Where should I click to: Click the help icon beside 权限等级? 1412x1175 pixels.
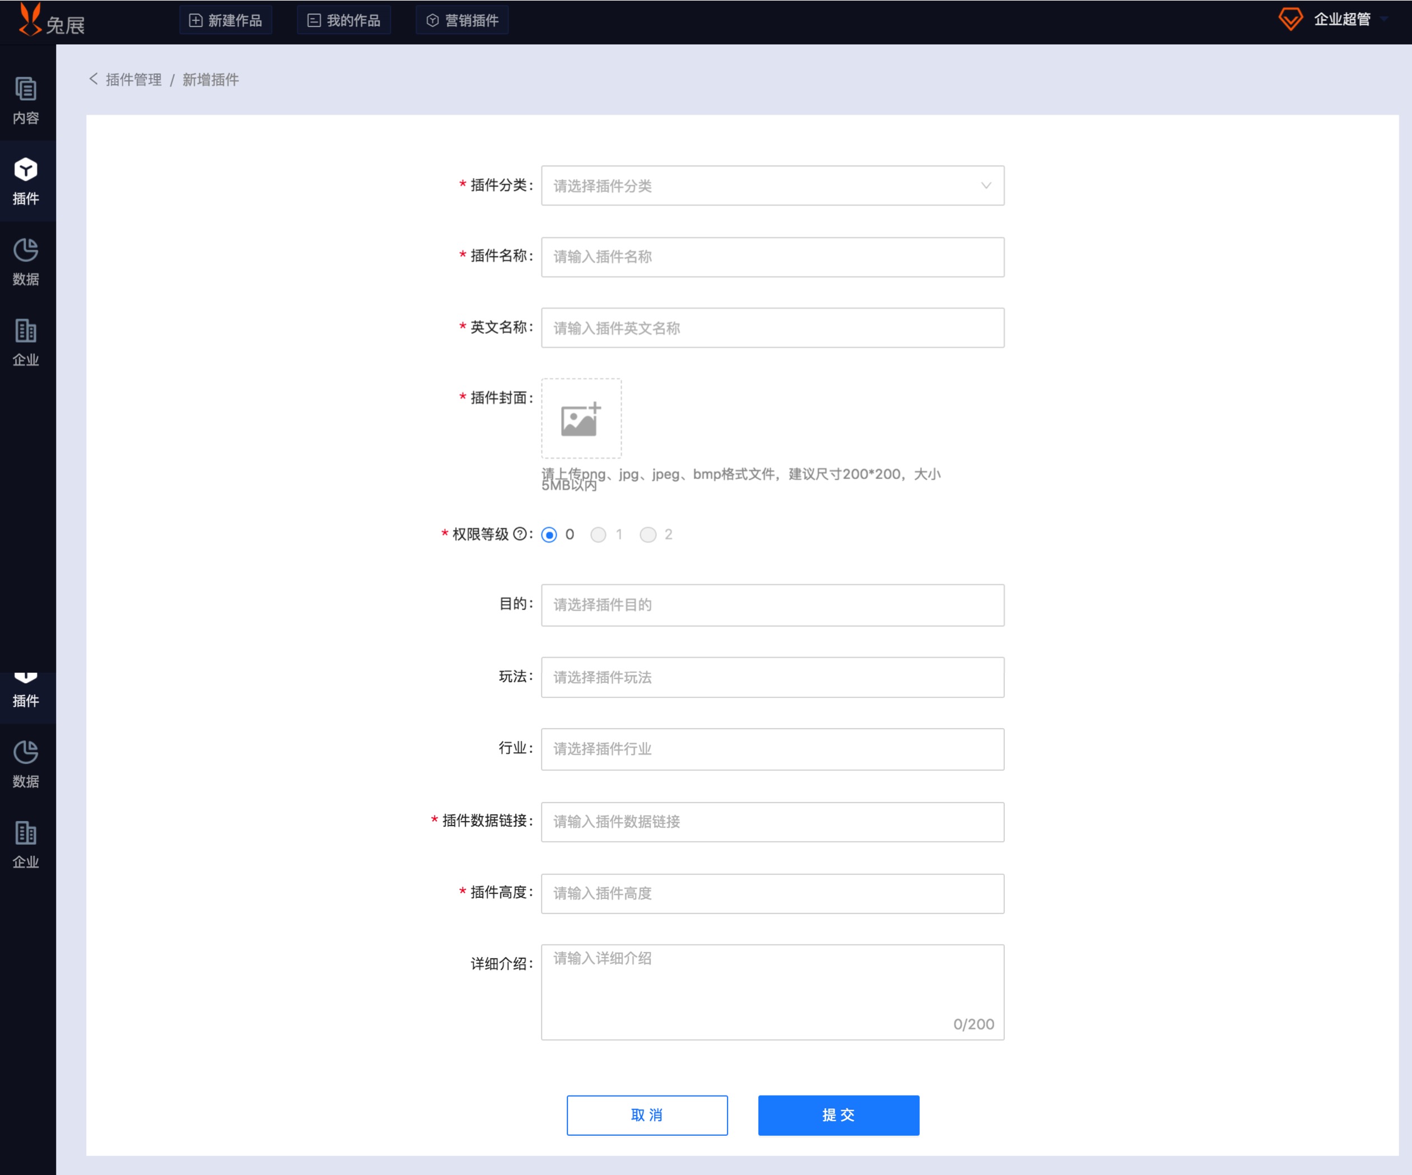(x=520, y=534)
